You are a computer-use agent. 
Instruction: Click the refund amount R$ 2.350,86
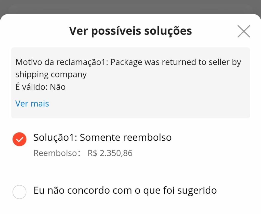pos(110,153)
